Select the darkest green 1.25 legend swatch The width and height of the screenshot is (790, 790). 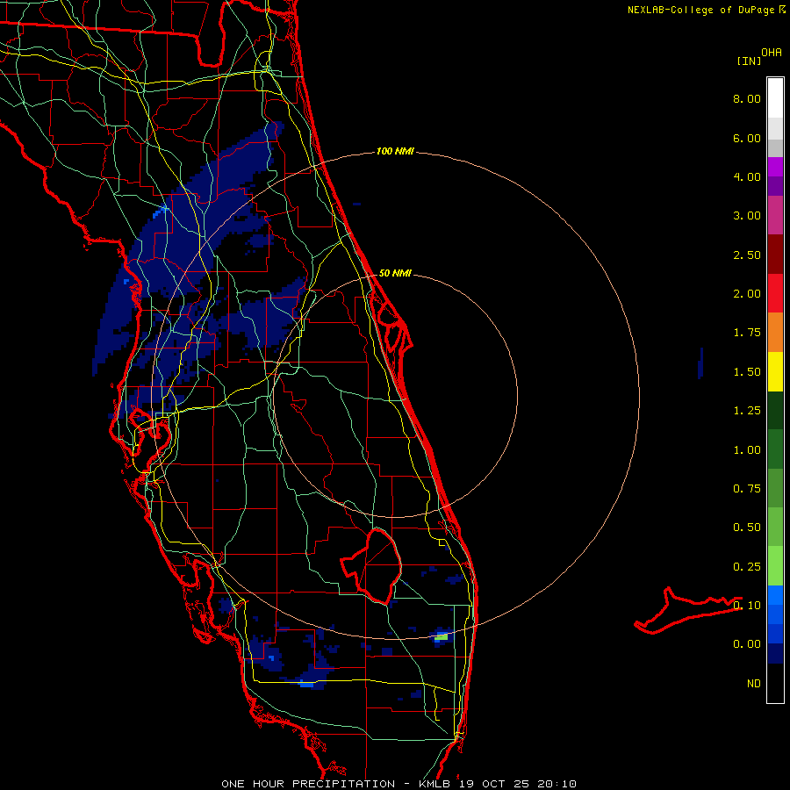click(775, 411)
